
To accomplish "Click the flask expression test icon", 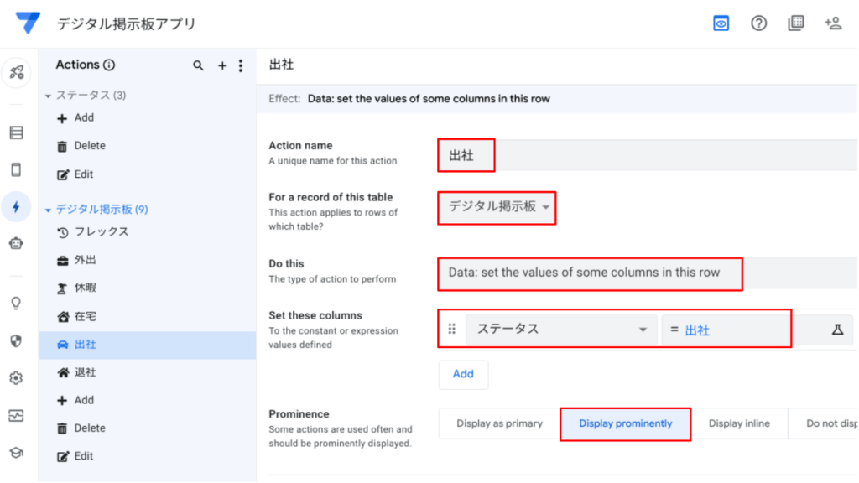I will coord(838,330).
